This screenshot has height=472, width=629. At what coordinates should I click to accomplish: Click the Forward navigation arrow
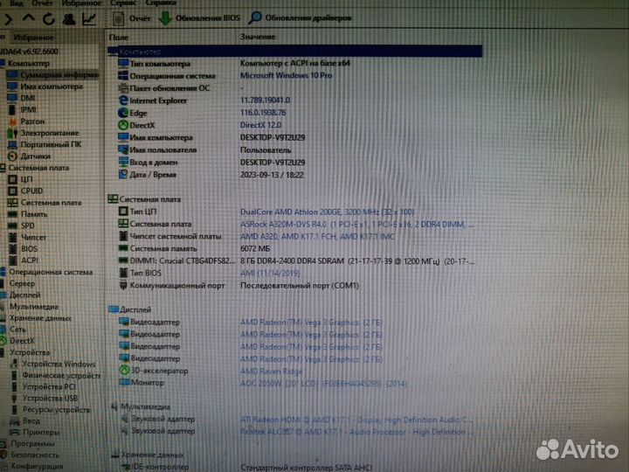(8, 19)
